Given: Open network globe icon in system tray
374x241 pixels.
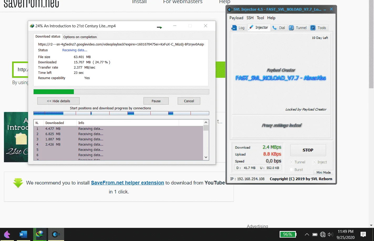Looking at the screenshot, I should 323,234.
